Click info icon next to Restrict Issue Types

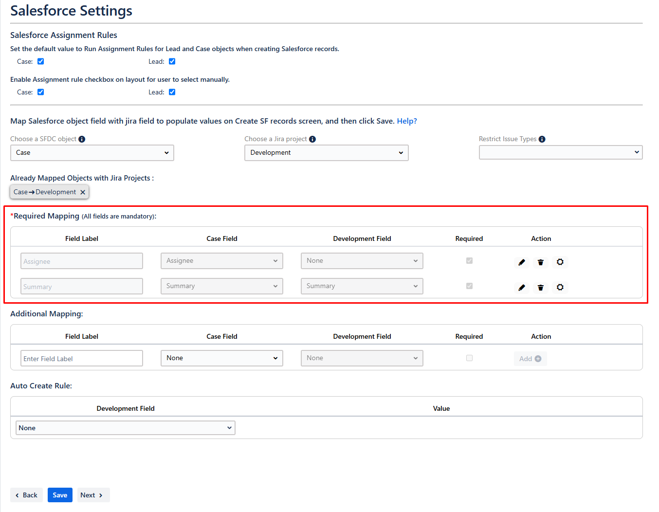[x=542, y=139]
